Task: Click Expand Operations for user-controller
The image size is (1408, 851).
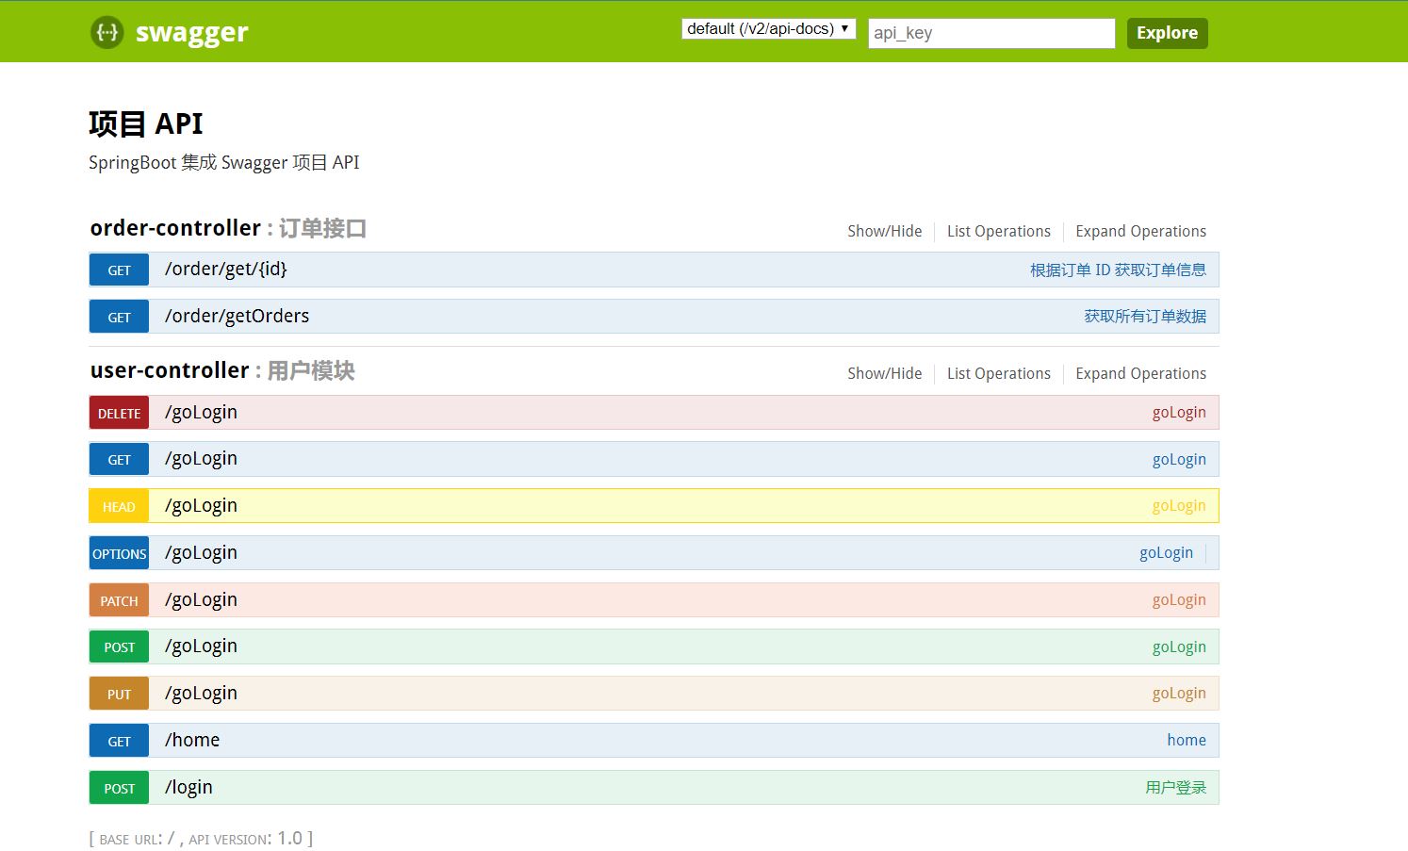Action: (x=1140, y=373)
